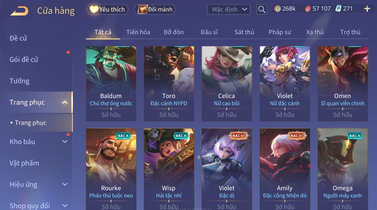
Task: Click the back arrow icon
Action: click(x=19, y=11)
